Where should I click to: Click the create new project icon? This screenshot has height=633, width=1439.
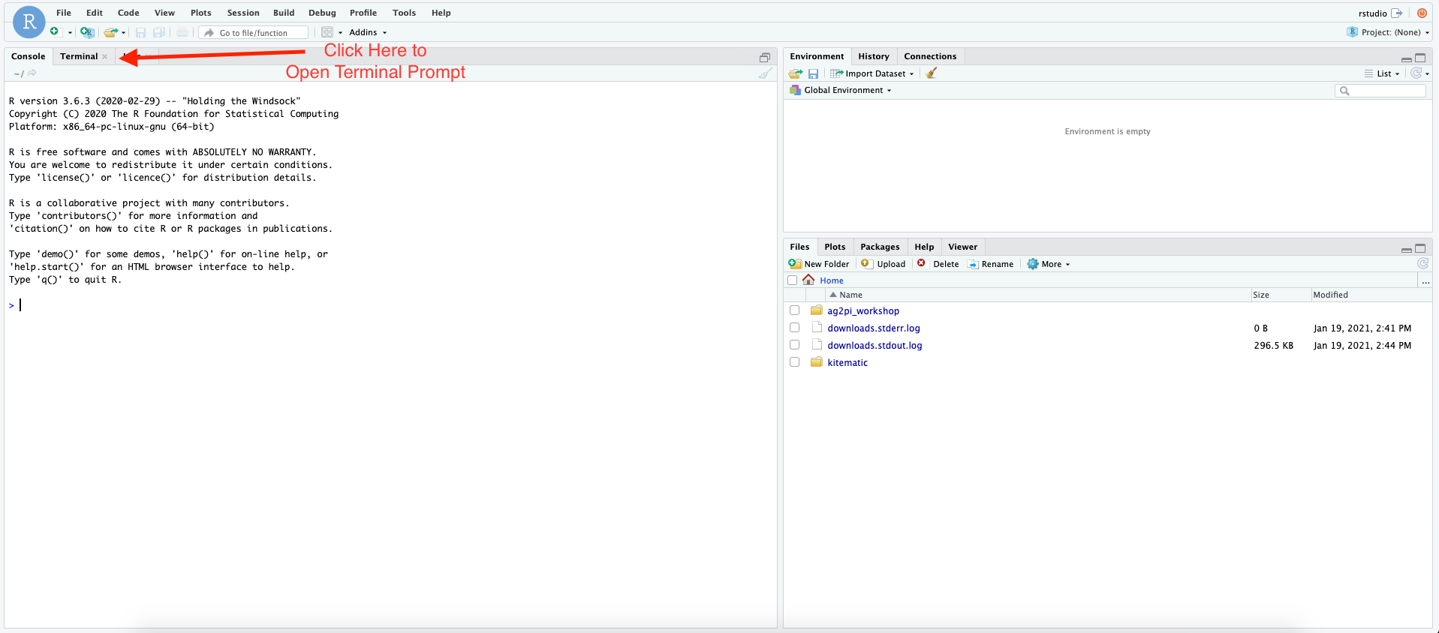point(87,32)
